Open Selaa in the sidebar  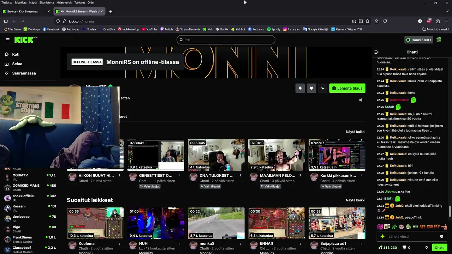(x=17, y=64)
